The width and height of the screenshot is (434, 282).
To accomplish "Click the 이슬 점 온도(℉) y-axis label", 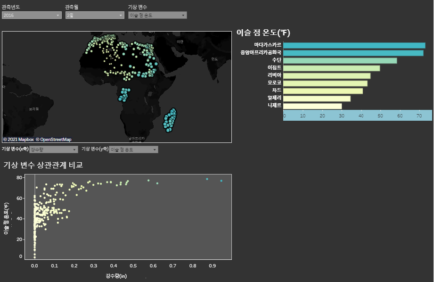I will [6, 218].
